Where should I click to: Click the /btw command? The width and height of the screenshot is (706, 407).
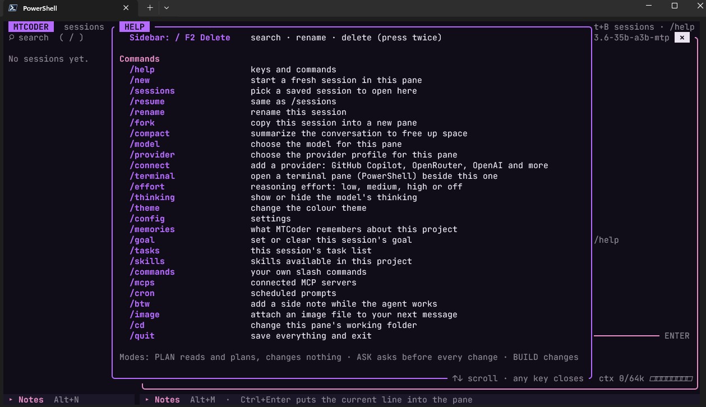[x=140, y=304]
